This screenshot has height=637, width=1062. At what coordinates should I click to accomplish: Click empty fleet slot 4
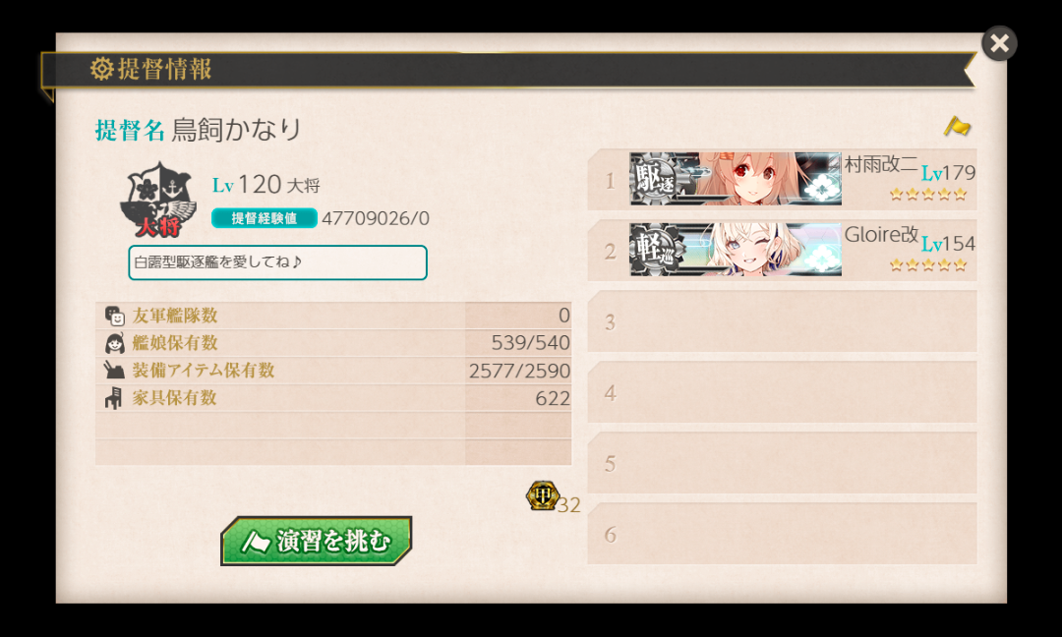[783, 392]
